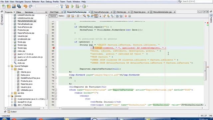This screenshot has width=213, height=120.
Task: Click the Source view button
Action: point(53,16)
